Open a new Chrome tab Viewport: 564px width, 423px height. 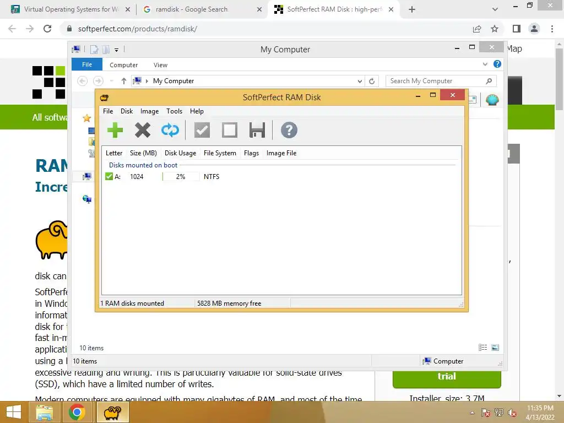point(412,10)
